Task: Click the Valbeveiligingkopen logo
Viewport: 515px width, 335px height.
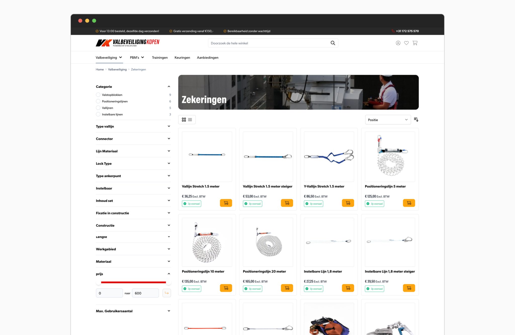Action: [127, 43]
